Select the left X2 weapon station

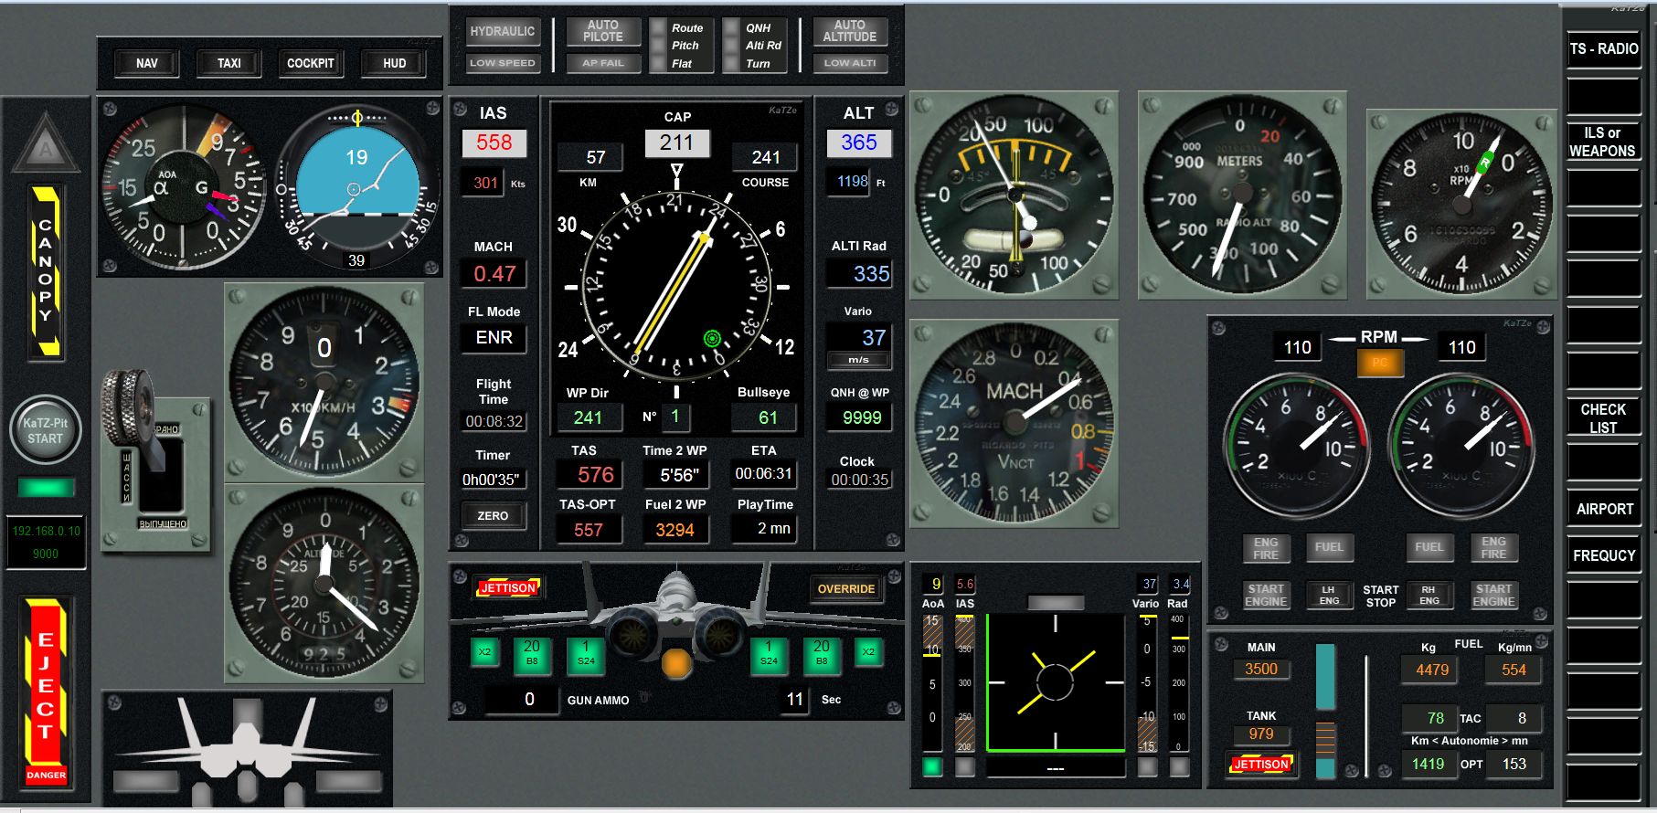click(x=484, y=652)
